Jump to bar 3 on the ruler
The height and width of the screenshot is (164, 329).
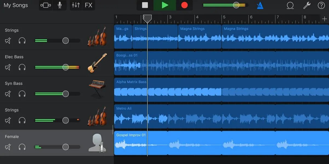[x=170, y=17]
